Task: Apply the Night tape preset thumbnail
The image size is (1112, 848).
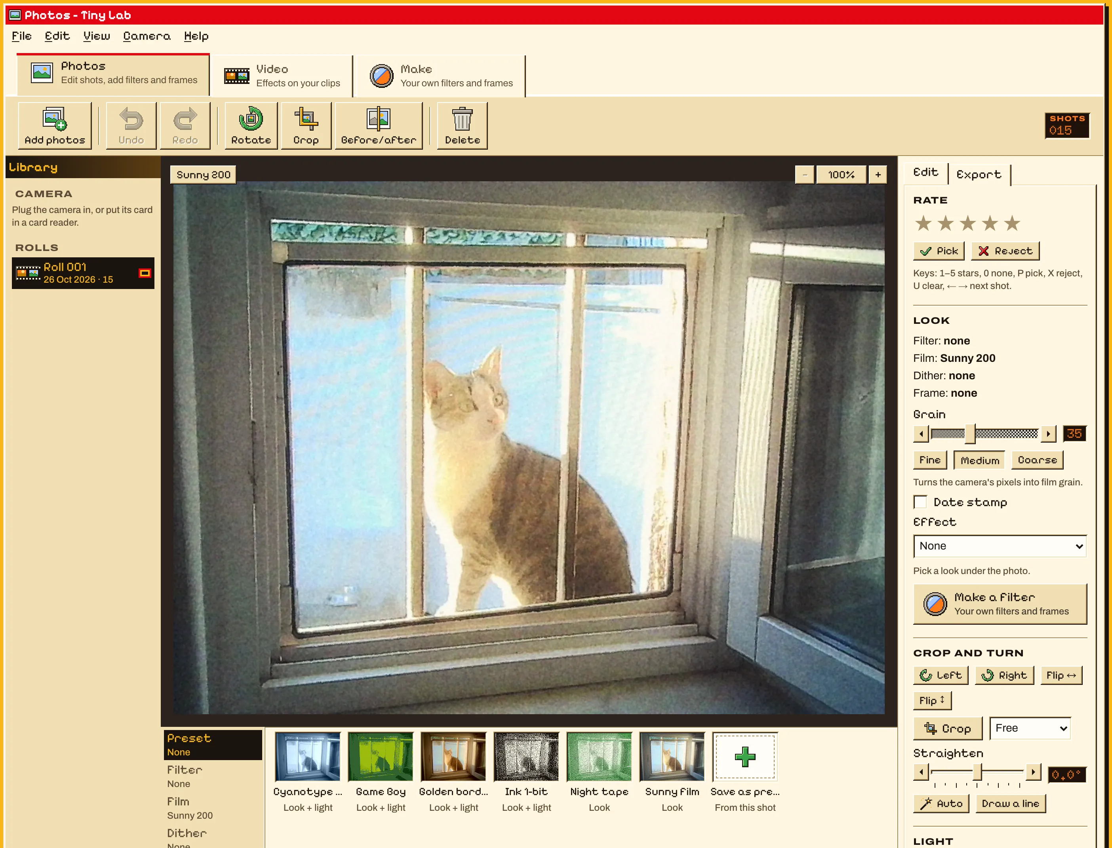Action: 599,756
